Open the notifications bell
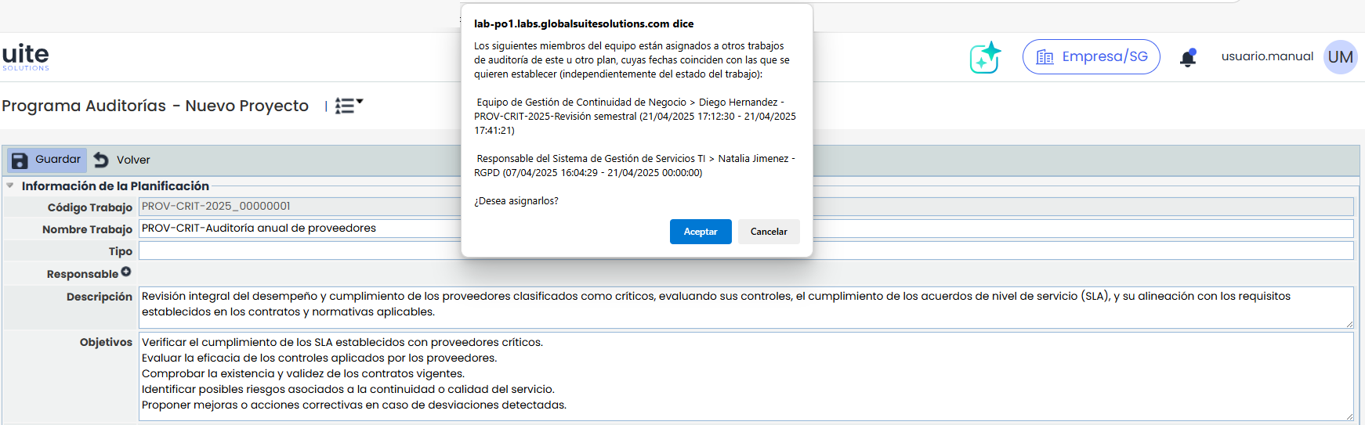The image size is (1365, 425). point(1188,58)
